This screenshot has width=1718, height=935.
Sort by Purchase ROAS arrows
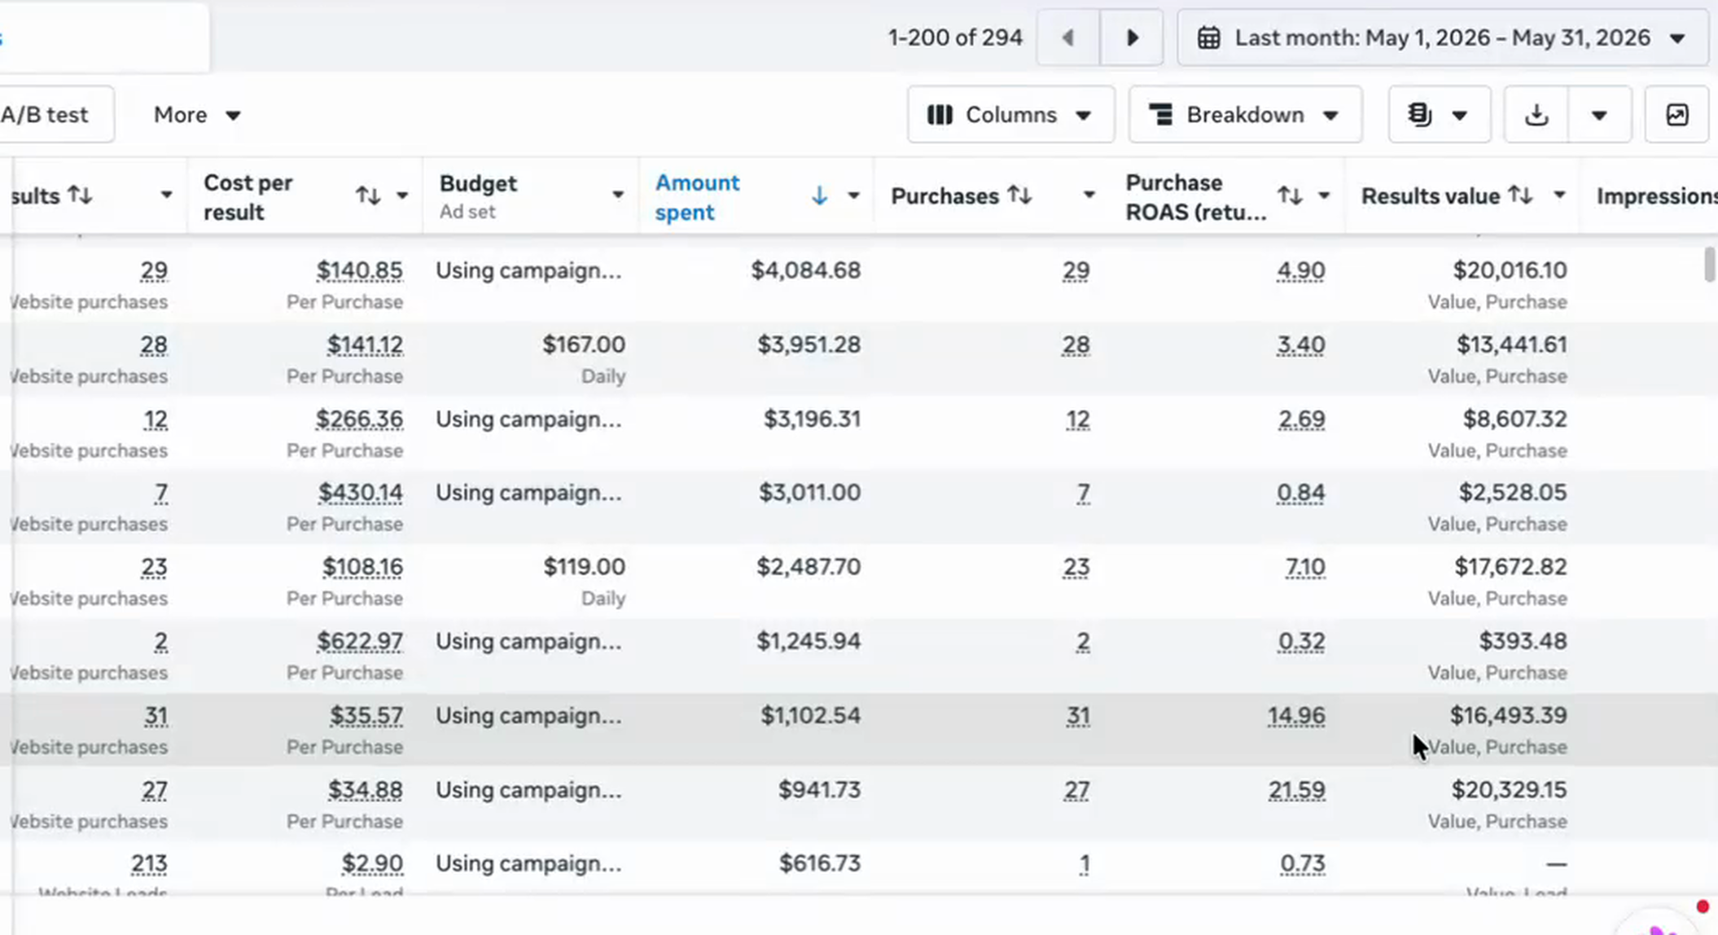(x=1290, y=195)
